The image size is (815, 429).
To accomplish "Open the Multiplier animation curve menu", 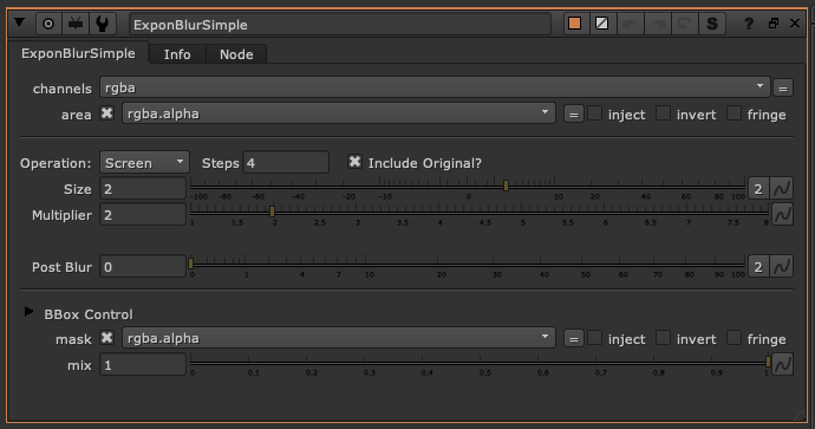I will point(783,215).
